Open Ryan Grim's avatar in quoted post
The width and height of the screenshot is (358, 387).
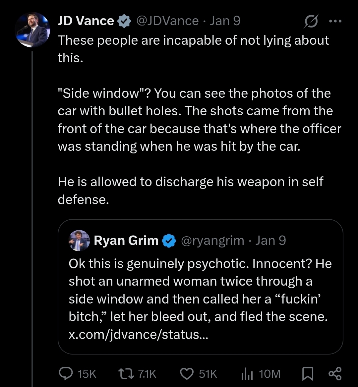79,240
